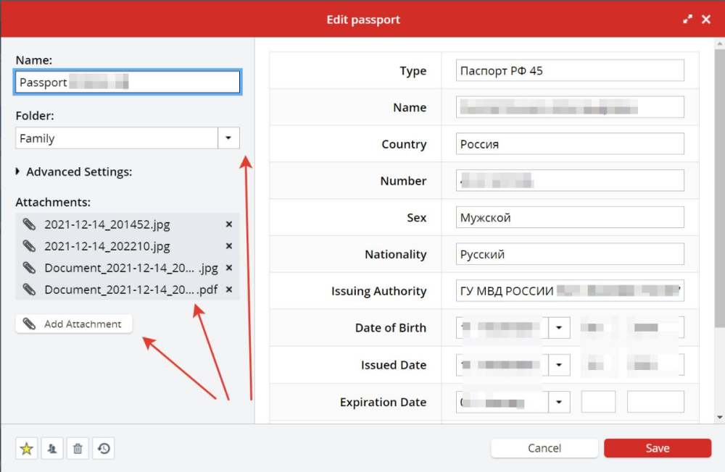
Task: Click the Issuing Authority field
Action: pos(570,290)
